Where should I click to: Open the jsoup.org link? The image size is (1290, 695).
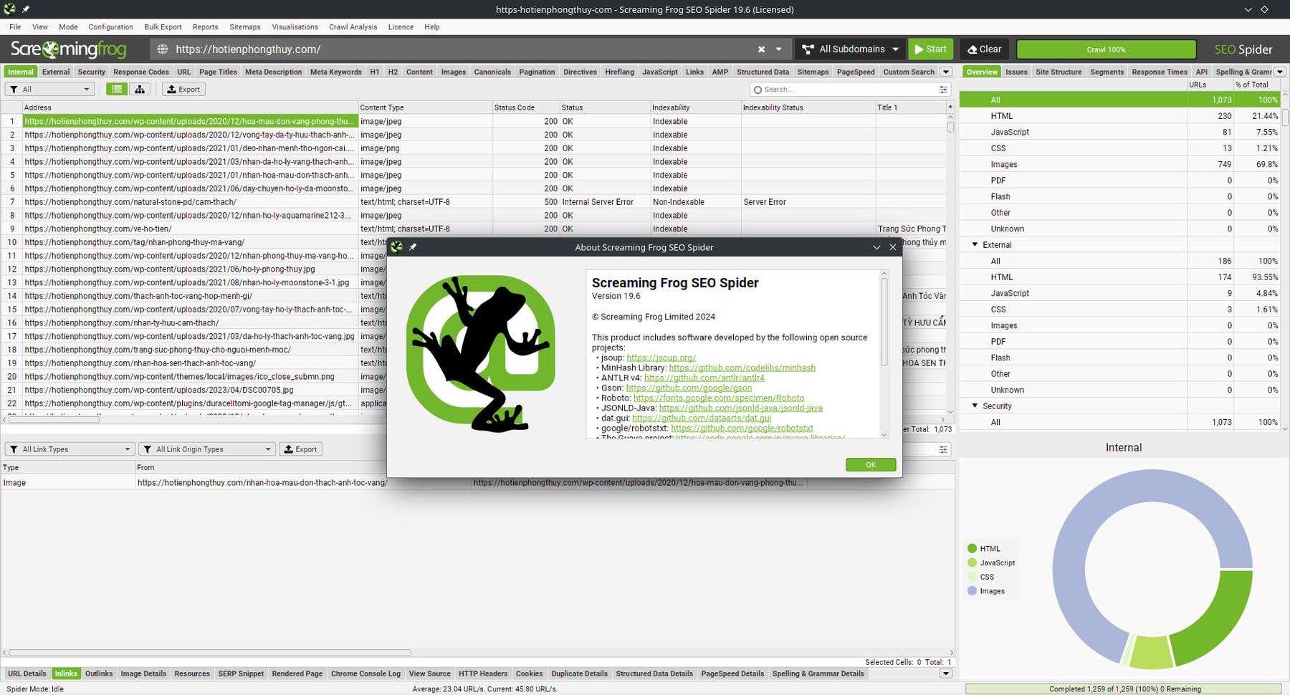(661, 358)
